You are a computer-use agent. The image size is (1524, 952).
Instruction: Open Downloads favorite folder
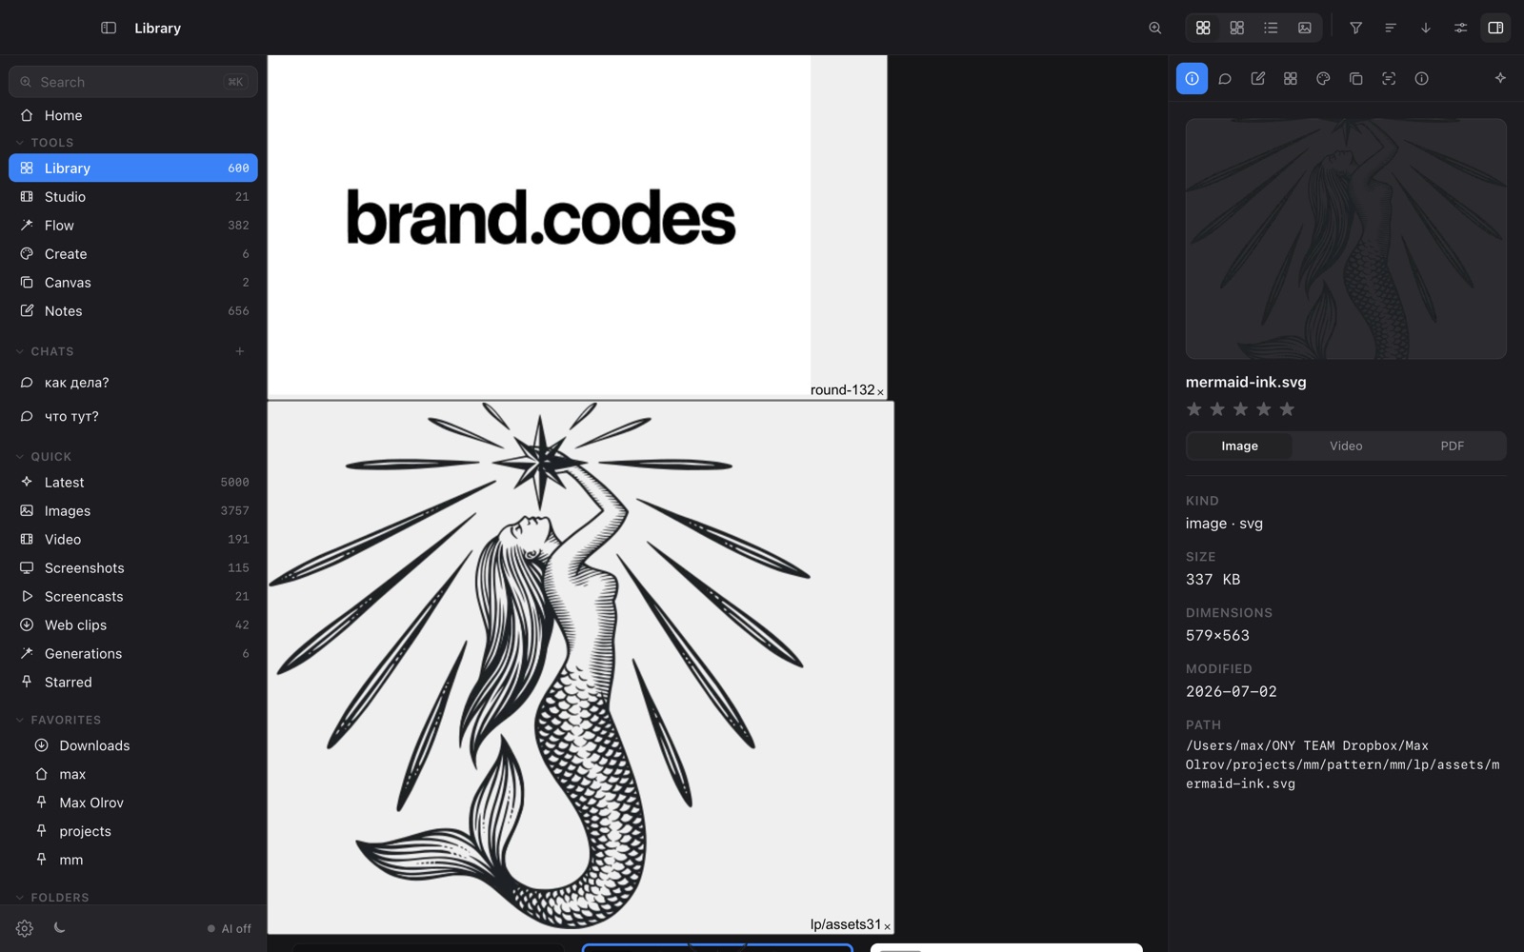[133, 745]
